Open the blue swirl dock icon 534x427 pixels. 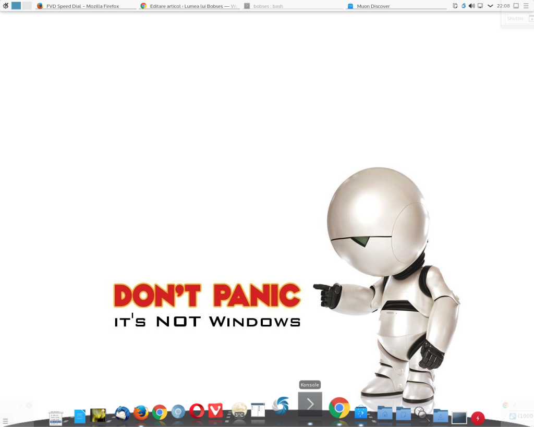(281, 405)
